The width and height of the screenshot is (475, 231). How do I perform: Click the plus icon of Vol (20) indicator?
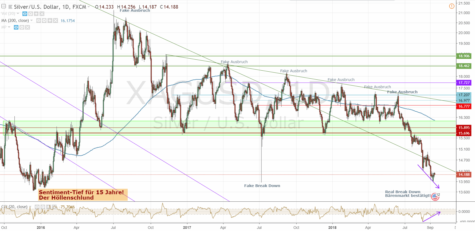[x=36, y=14]
